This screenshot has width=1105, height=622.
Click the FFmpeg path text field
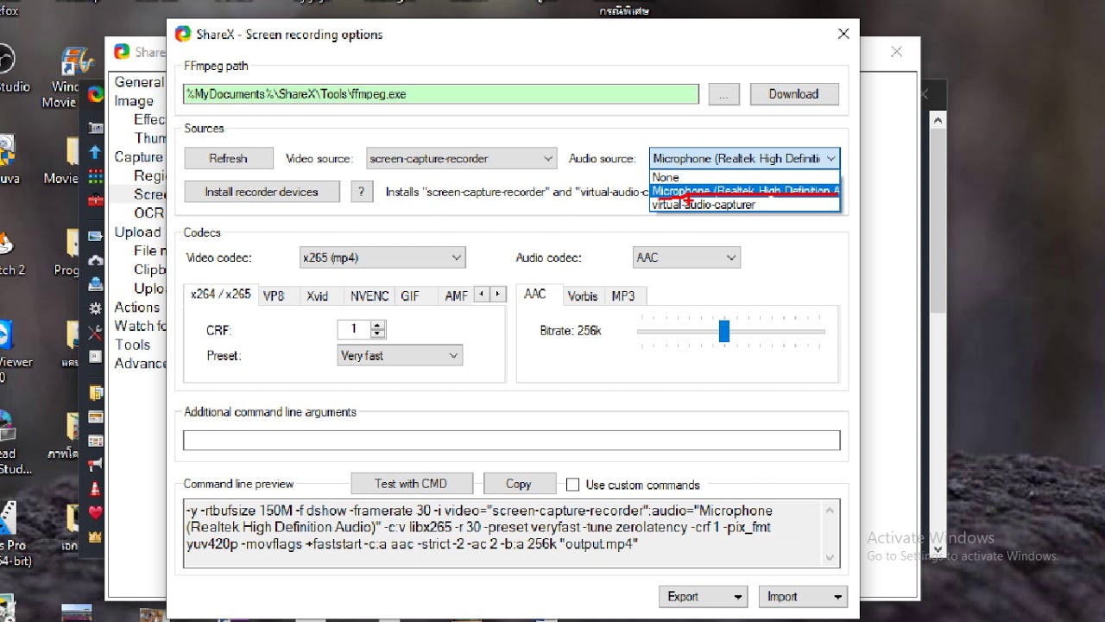(441, 94)
